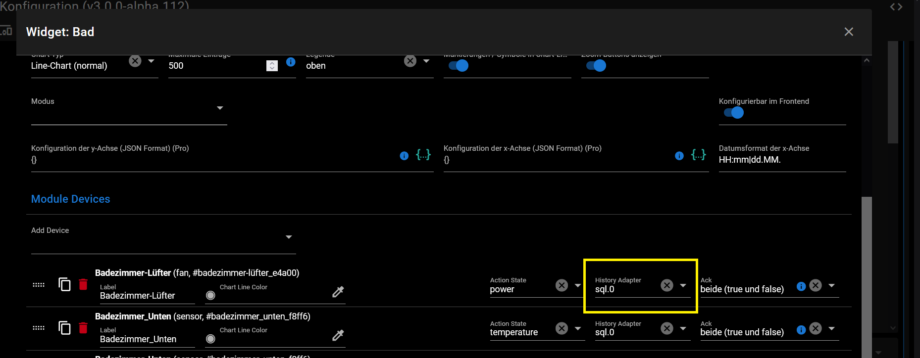The width and height of the screenshot is (920, 358).
Task: Duplicate the Badezimmer-Lüfter device
Action: [64, 284]
